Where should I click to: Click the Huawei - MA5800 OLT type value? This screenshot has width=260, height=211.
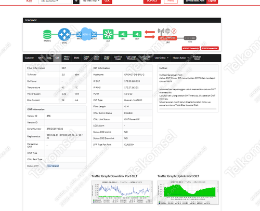pos(133,100)
